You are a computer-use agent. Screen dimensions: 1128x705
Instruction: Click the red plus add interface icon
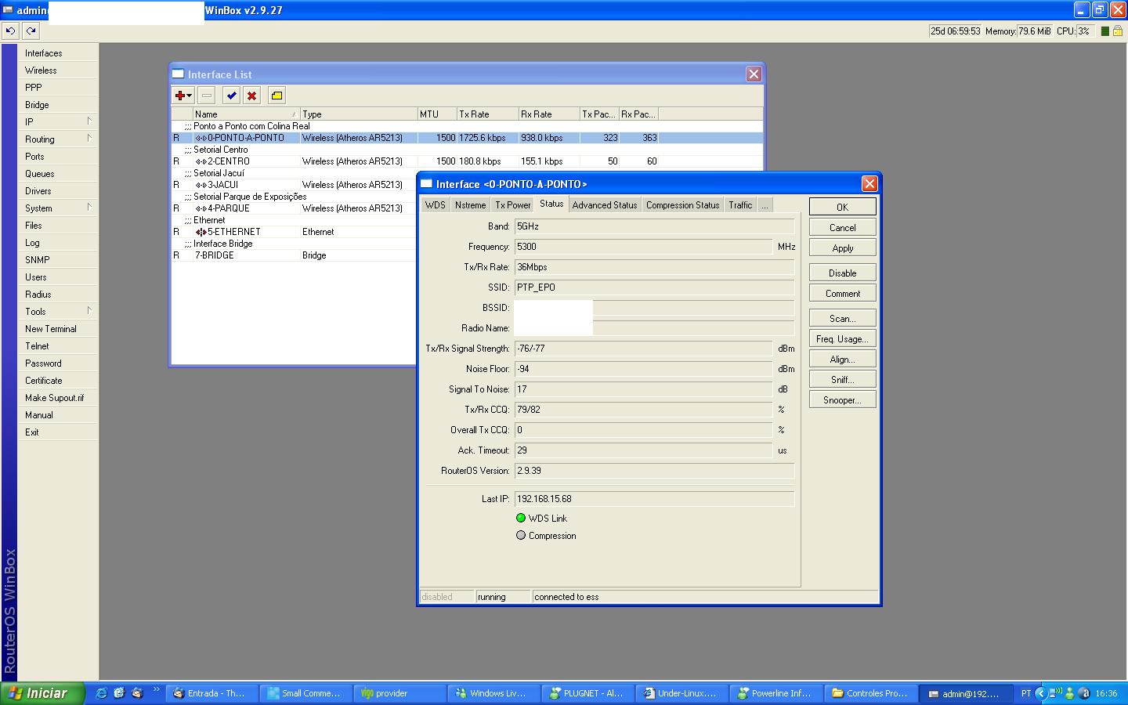point(180,96)
